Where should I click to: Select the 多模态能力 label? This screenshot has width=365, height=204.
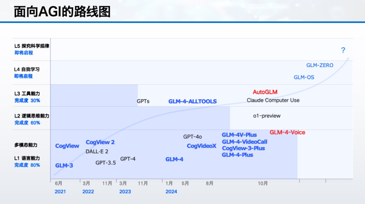pyautogui.click(x=26, y=145)
